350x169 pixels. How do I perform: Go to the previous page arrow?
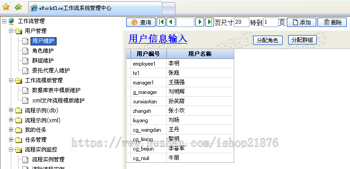[x=171, y=22]
